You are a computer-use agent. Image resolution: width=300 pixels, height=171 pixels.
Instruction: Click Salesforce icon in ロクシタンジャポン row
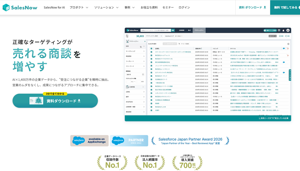(x=284, y=73)
